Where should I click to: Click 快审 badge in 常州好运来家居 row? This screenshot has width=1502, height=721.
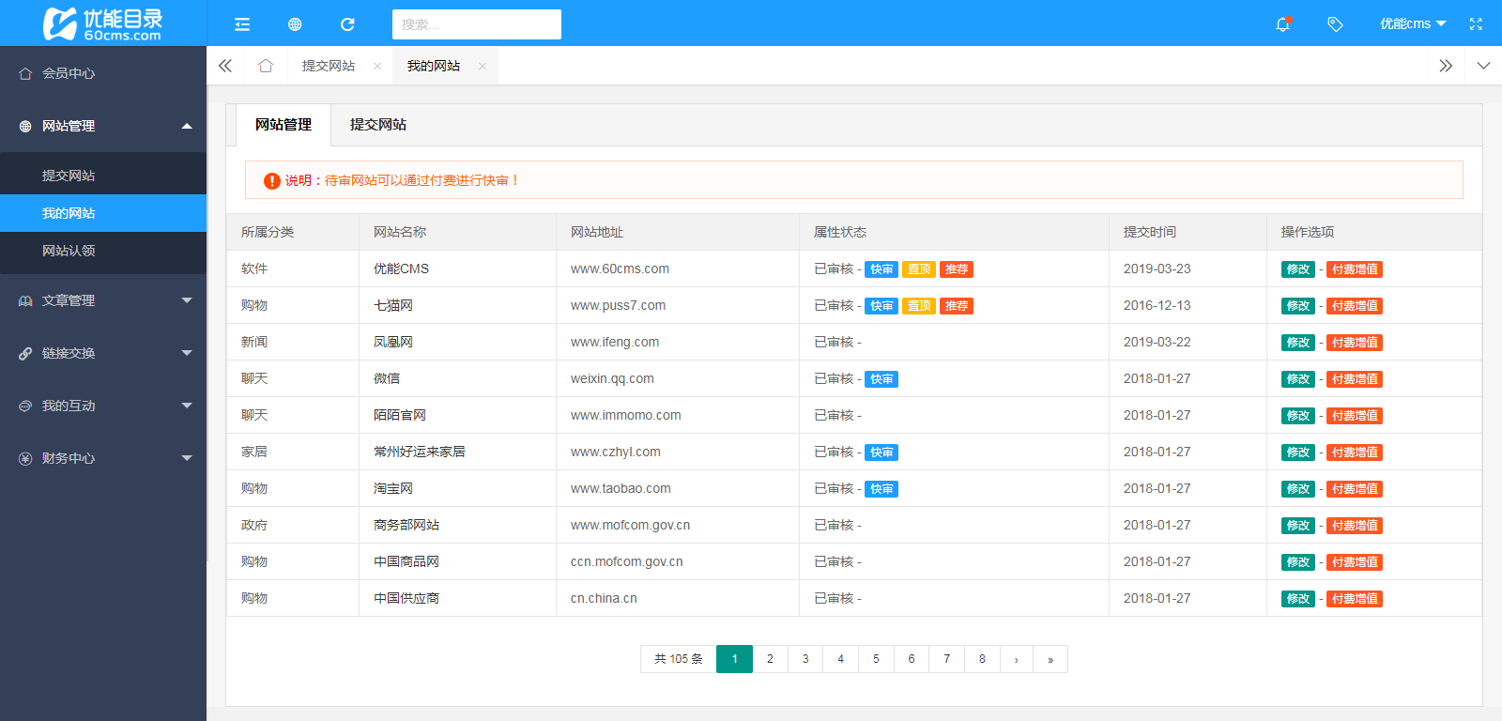click(881, 453)
